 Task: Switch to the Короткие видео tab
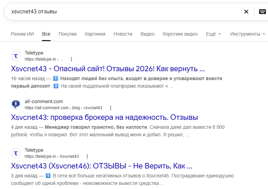[180, 34]
